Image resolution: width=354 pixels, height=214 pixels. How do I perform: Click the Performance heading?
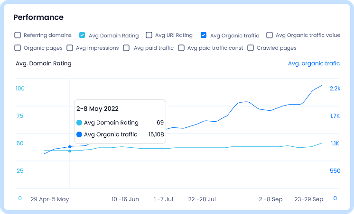tap(38, 18)
